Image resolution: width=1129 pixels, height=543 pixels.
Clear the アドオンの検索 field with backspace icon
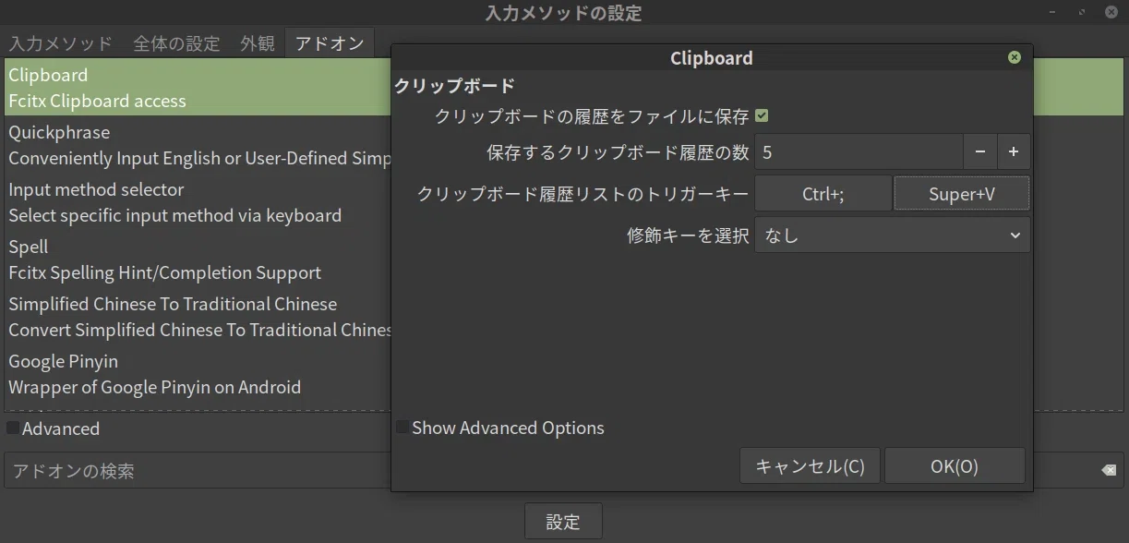(x=1109, y=470)
